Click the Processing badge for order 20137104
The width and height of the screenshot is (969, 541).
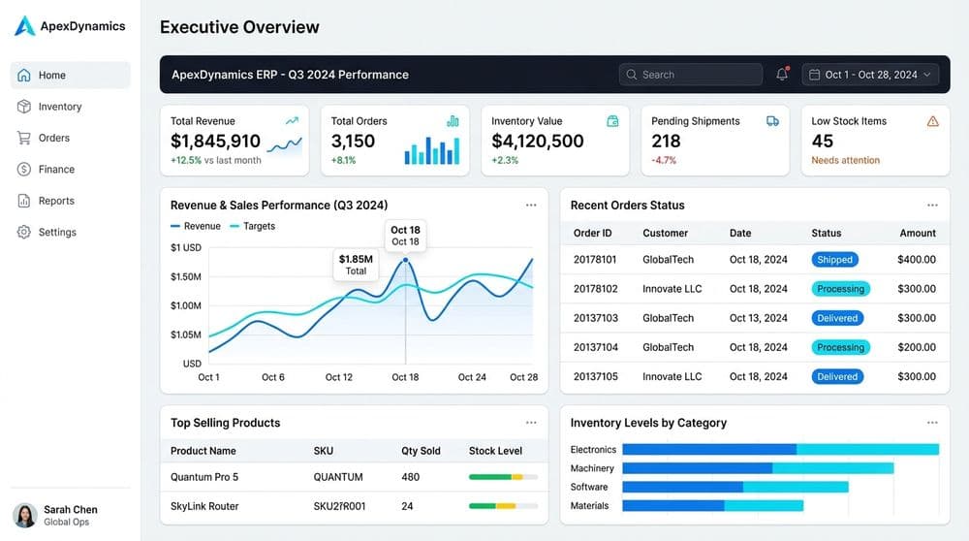tap(840, 347)
